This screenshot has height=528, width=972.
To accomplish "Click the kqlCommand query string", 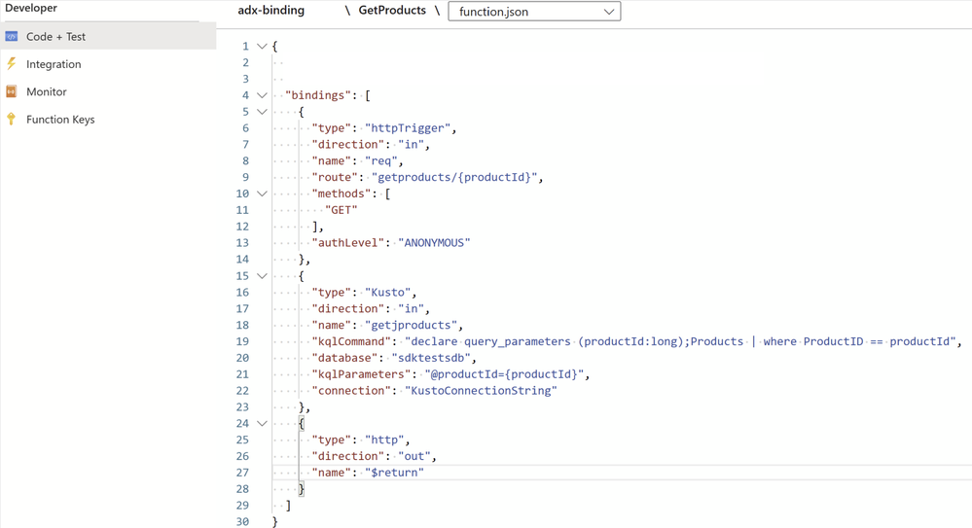I will 681,341.
